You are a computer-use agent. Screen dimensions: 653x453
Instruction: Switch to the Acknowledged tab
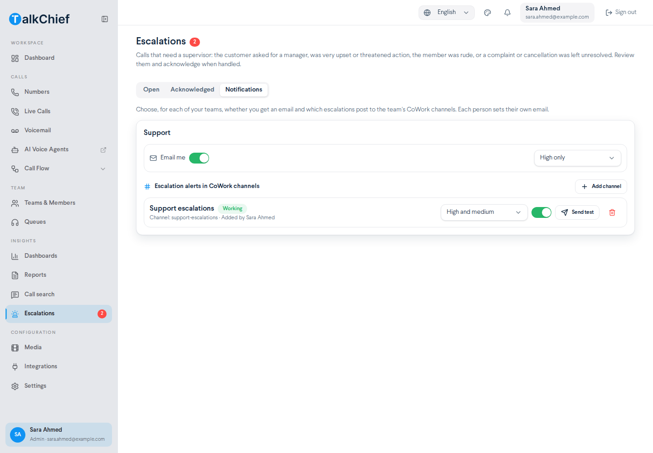[x=192, y=90]
